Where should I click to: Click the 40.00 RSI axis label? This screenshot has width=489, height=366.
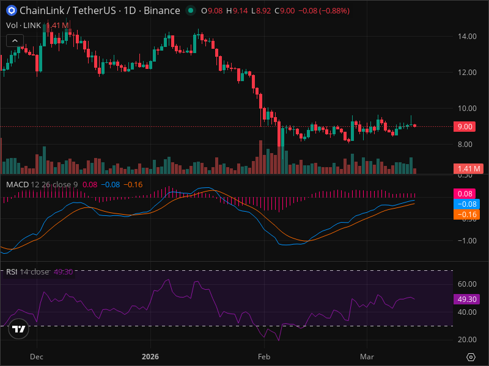467,312
